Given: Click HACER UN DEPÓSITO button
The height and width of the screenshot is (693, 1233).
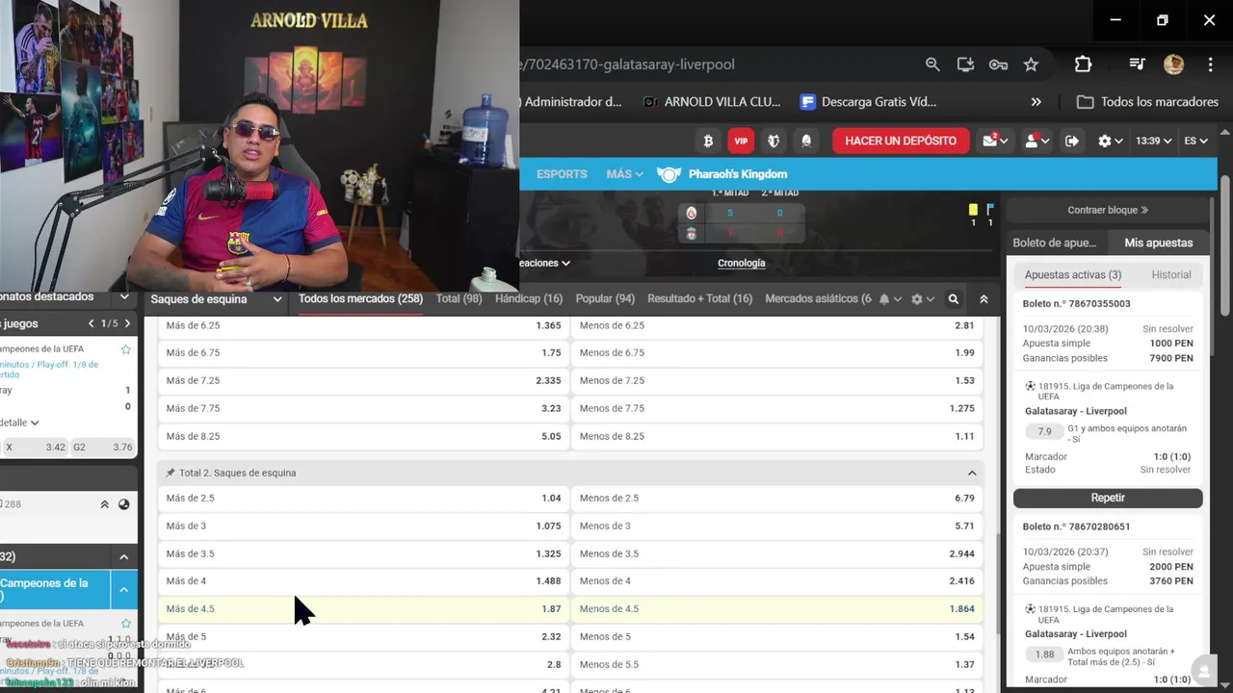Looking at the screenshot, I should pyautogui.click(x=901, y=141).
